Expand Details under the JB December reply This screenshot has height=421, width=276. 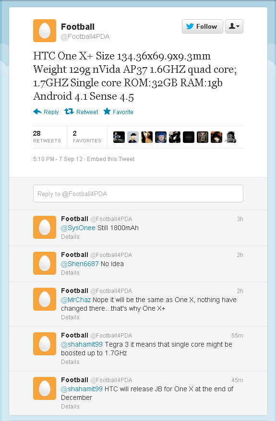70,407
